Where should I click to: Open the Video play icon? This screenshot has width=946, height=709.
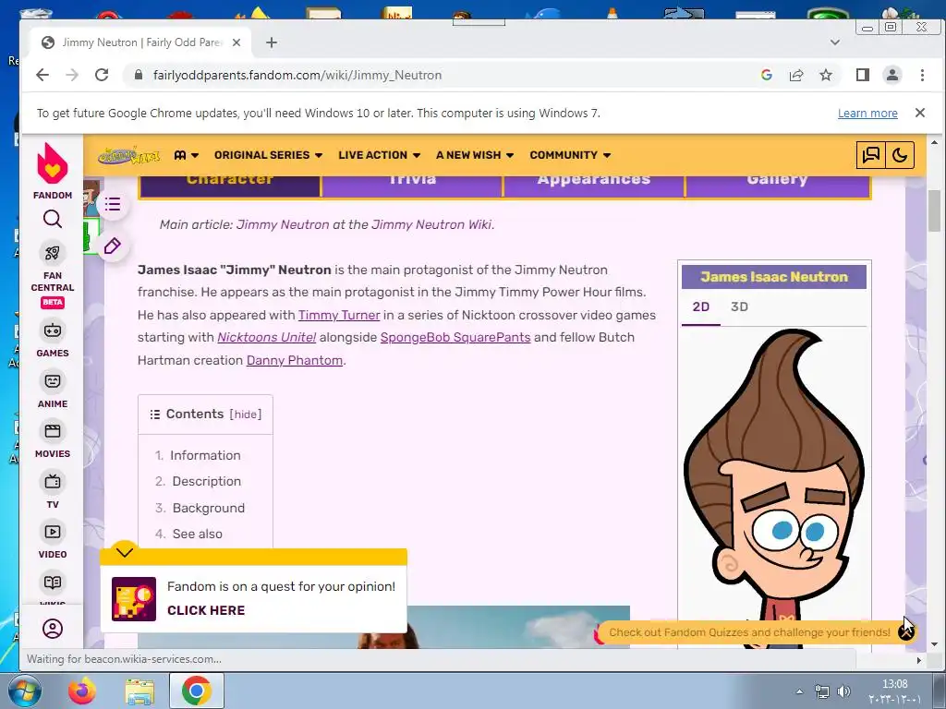tap(53, 532)
